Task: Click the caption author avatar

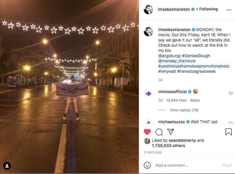Action: 148,31
